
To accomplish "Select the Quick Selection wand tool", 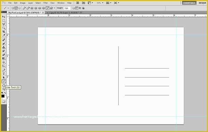I will pyautogui.click(x=4, y=28).
